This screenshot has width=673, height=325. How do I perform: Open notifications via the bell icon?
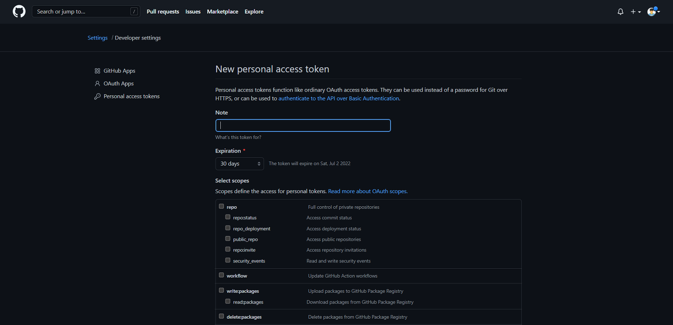tap(620, 11)
